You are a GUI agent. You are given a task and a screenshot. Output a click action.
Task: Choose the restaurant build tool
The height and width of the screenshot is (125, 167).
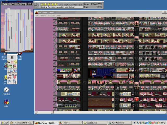9,76
